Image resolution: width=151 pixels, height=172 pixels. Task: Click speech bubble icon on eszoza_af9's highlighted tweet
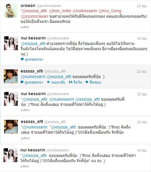coord(22,82)
